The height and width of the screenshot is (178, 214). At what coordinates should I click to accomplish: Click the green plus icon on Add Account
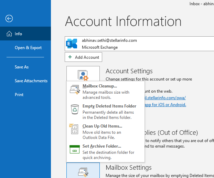[70, 57]
